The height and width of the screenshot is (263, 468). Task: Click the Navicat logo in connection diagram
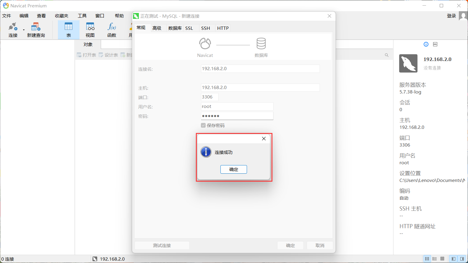(x=205, y=43)
